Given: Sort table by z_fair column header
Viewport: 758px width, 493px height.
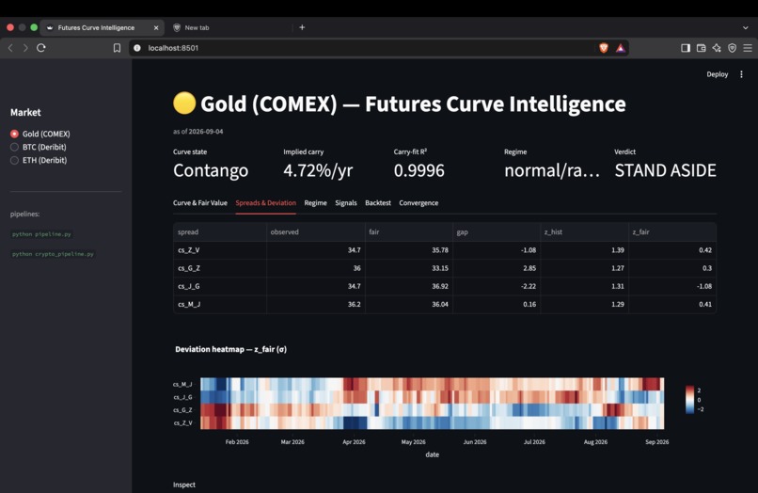Looking at the screenshot, I should [672, 232].
